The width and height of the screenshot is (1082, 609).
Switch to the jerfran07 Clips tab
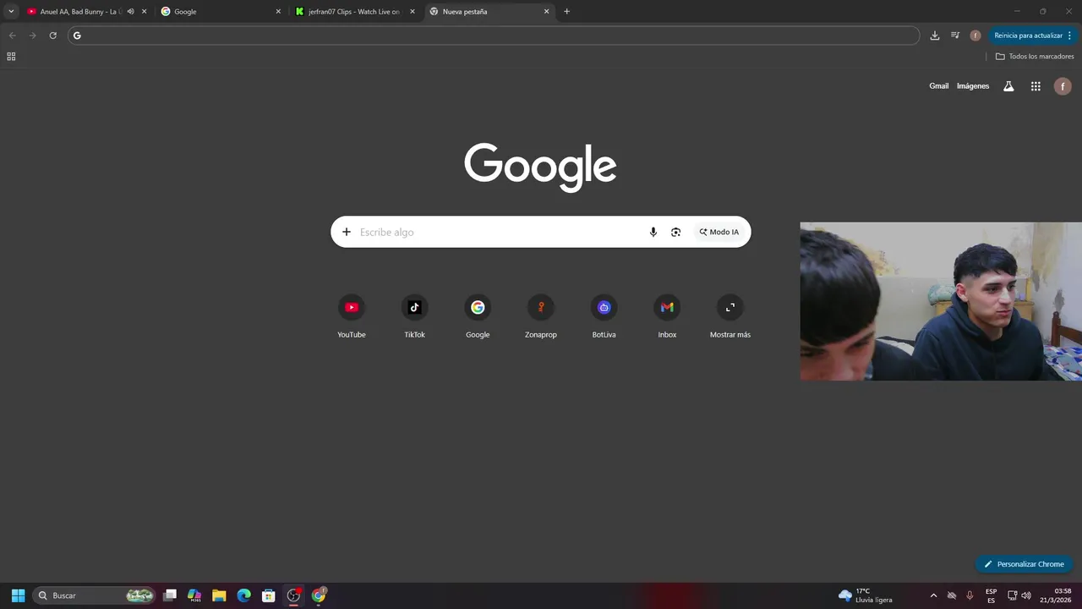[355, 12]
